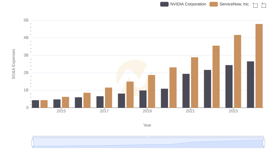Click inside the data zoom preview area

(148, 143)
